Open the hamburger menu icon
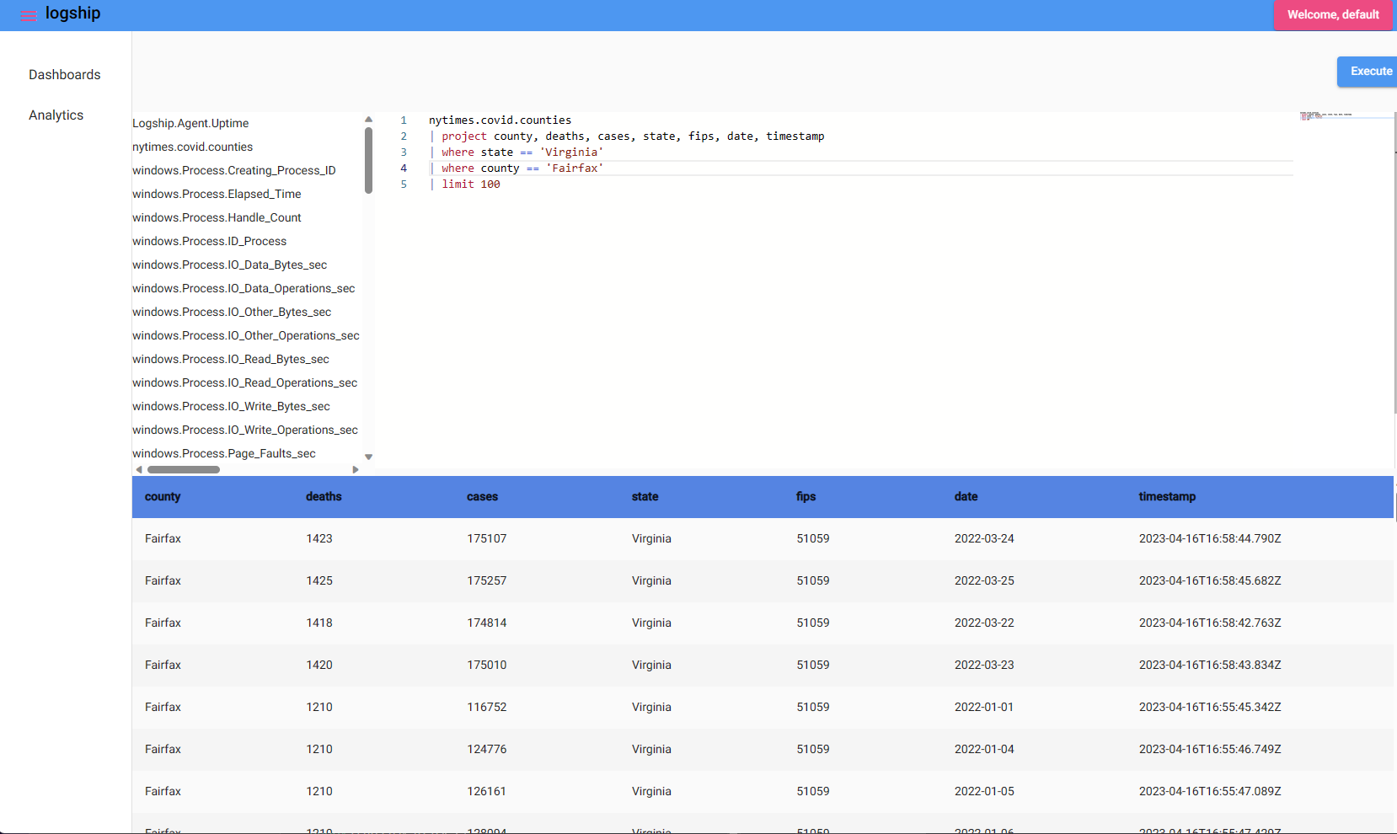 click(x=28, y=16)
